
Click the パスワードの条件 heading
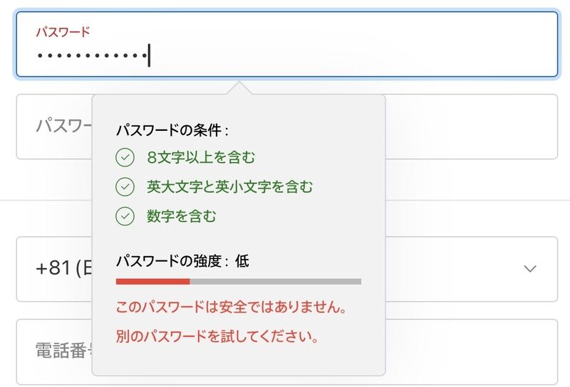tap(172, 130)
